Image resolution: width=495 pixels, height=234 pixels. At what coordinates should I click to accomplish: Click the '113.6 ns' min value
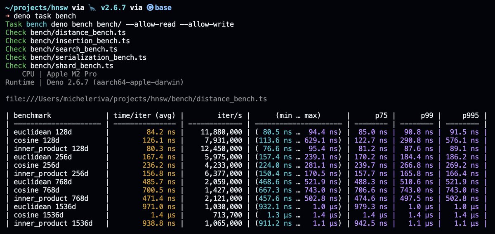(x=275, y=140)
